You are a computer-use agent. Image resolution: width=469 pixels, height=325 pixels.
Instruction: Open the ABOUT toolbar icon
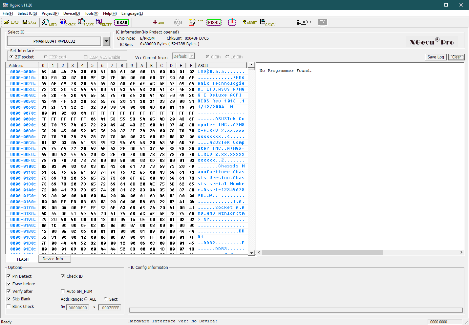249,22
